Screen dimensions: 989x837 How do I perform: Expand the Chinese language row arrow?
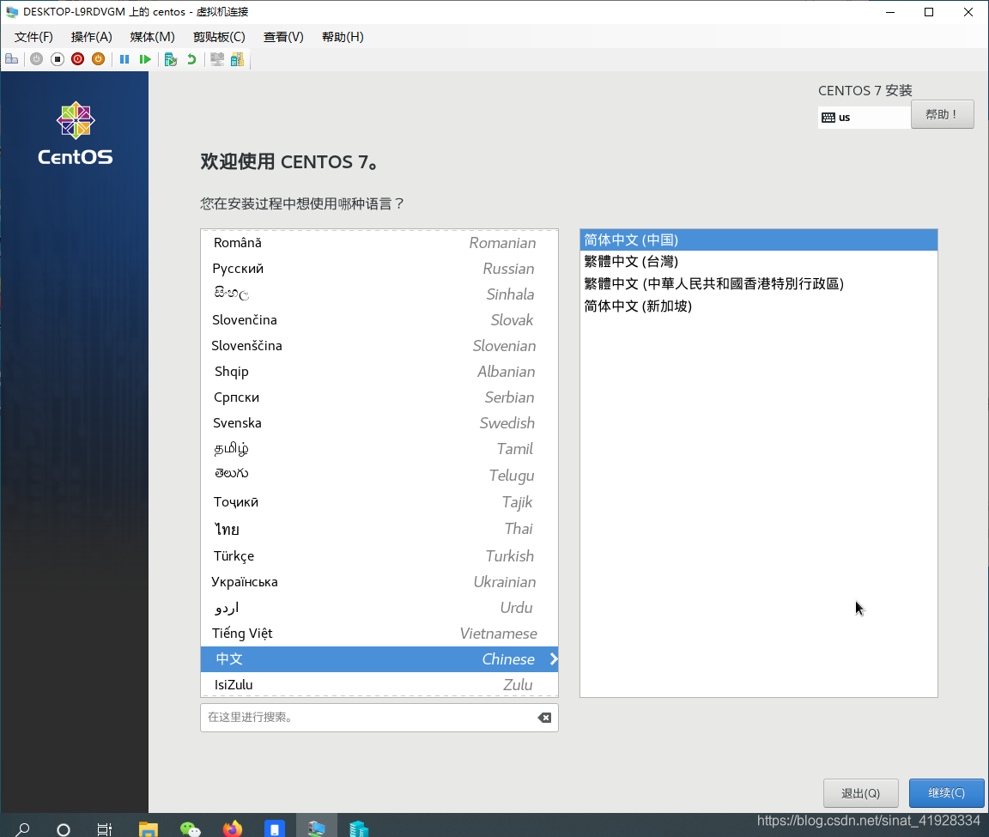coord(553,659)
